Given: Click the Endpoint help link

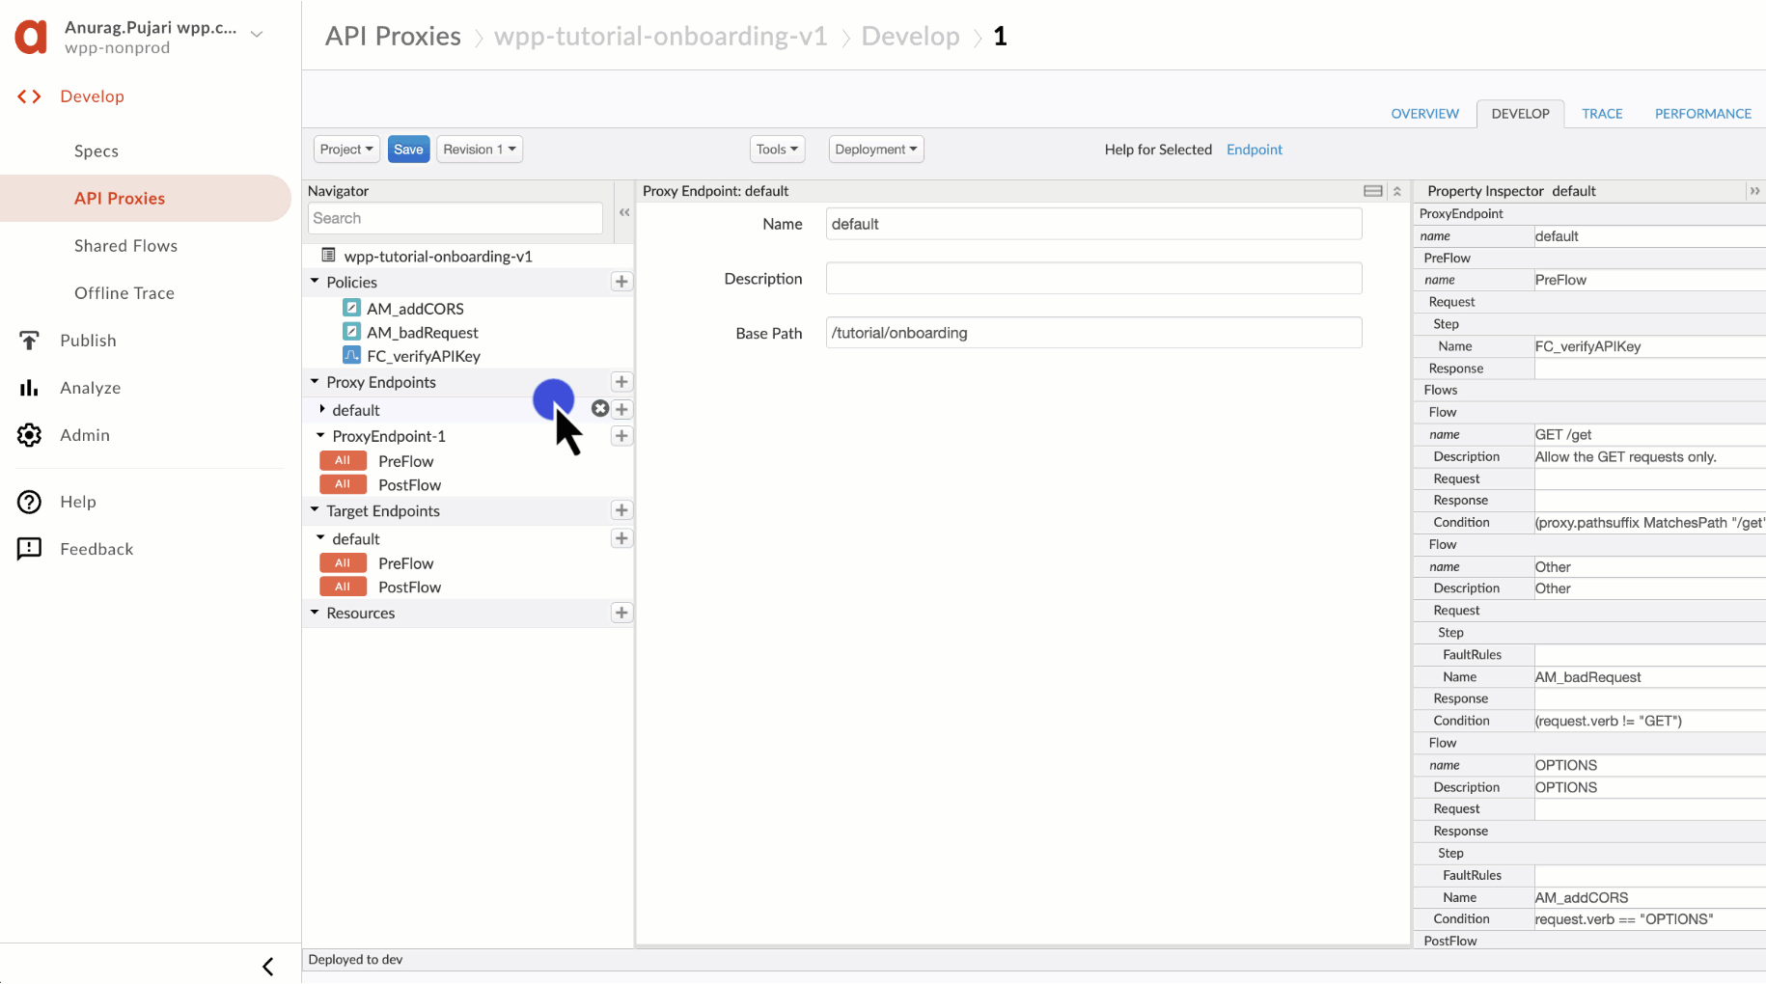Looking at the screenshot, I should pyautogui.click(x=1254, y=150).
